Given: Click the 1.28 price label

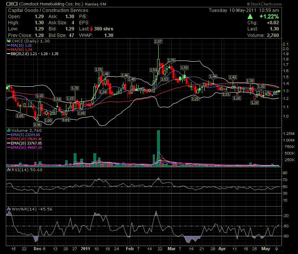Looking at the screenshot, I should pyautogui.click(x=74, y=88).
